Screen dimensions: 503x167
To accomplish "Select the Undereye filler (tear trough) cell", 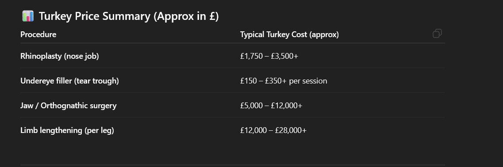I will [69, 81].
